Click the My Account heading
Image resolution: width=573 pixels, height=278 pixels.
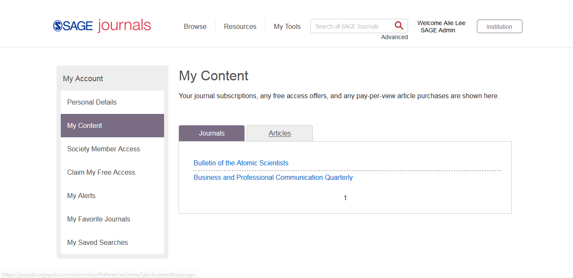[83, 79]
